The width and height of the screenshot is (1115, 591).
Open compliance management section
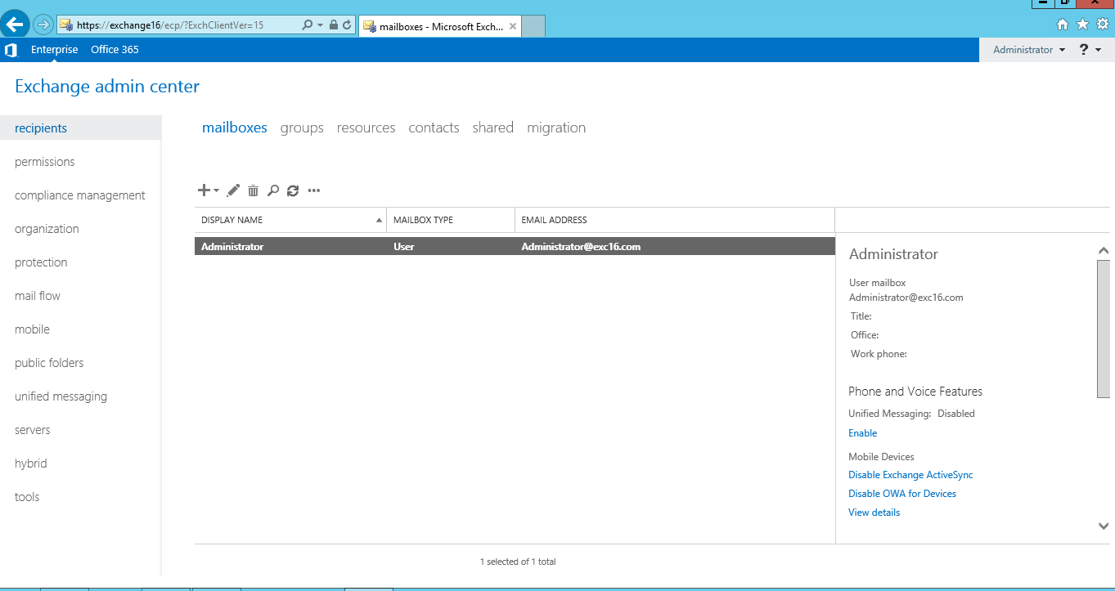[x=80, y=195]
